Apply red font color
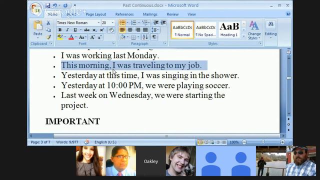 point(71,37)
